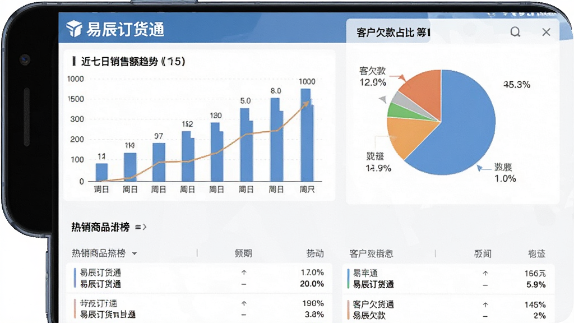Click the 166元 value

535,273
